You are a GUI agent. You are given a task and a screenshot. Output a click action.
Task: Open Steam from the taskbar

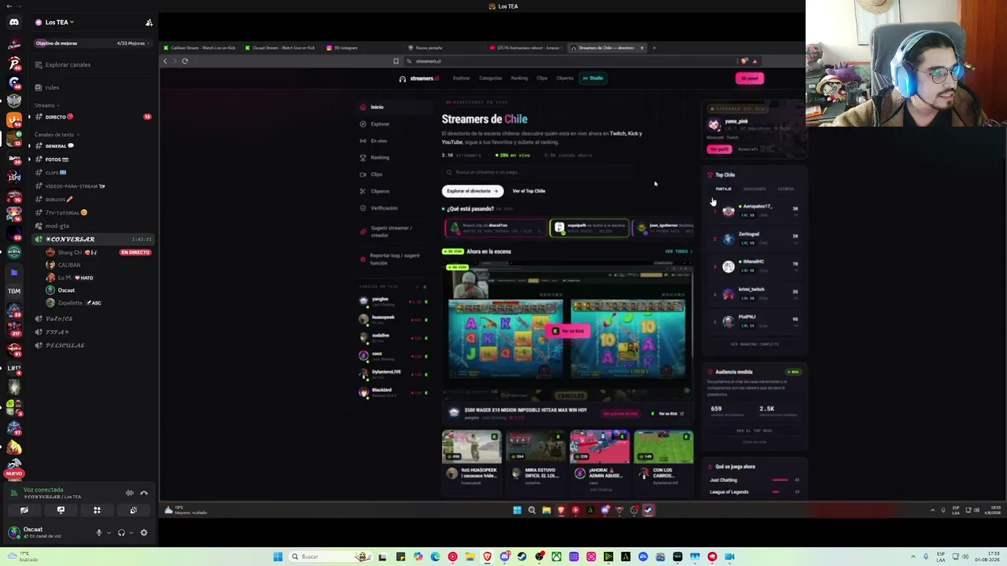(522, 557)
